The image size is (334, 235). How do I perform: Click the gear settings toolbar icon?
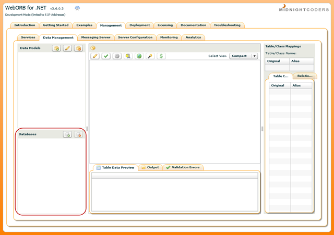coord(117,56)
